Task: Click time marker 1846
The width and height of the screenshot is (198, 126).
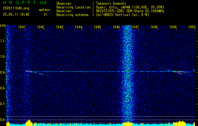Action: pyautogui.click(x=116, y=27)
